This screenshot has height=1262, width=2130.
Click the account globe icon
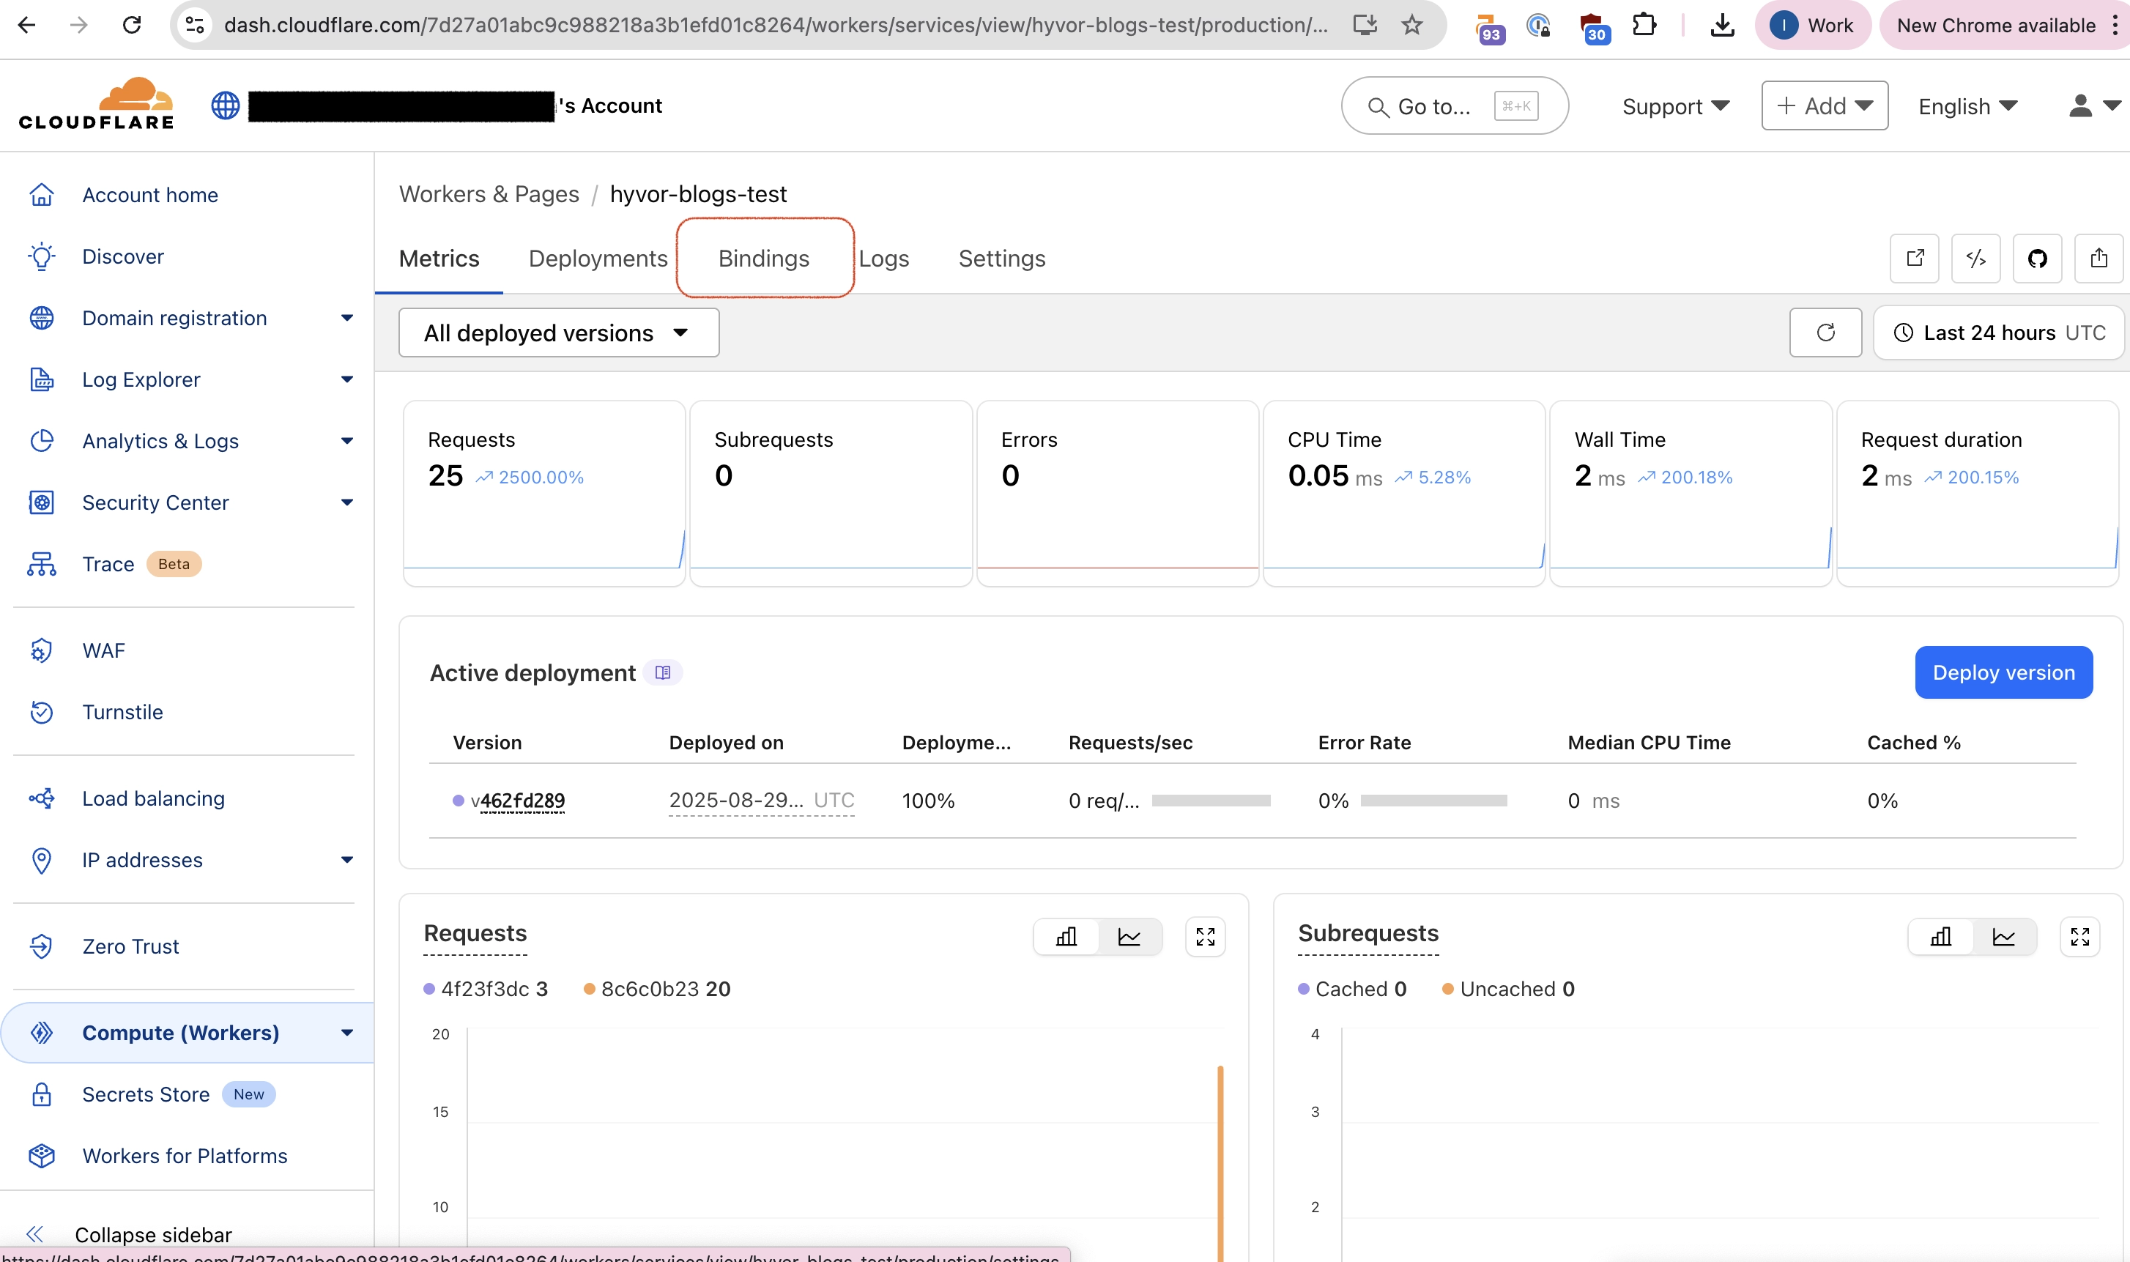(226, 105)
